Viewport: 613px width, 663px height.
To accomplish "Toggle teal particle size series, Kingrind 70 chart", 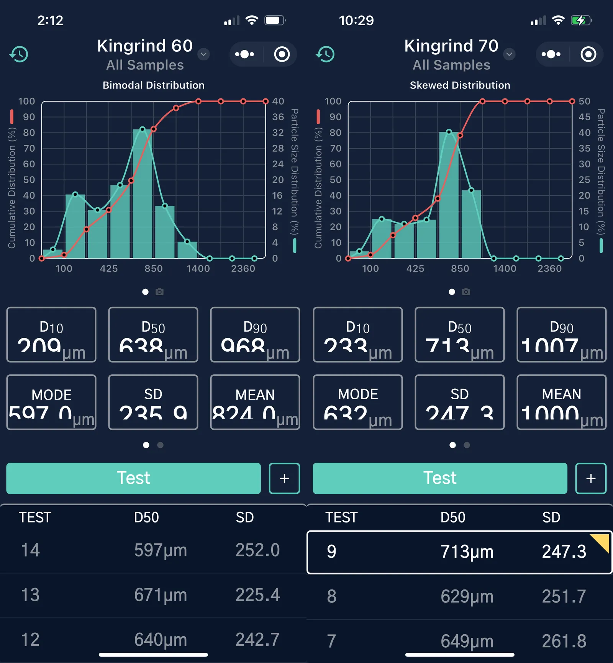I will 601,246.
